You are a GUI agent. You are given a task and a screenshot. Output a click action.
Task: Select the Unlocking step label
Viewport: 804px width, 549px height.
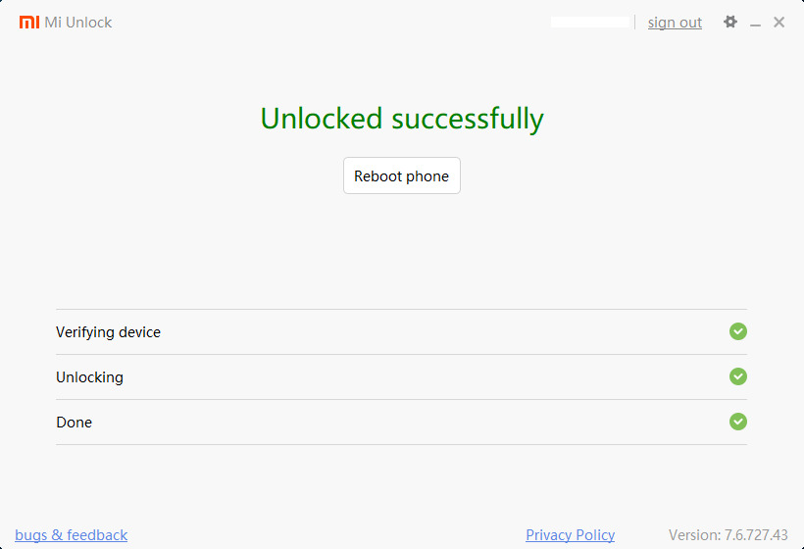[x=89, y=377]
